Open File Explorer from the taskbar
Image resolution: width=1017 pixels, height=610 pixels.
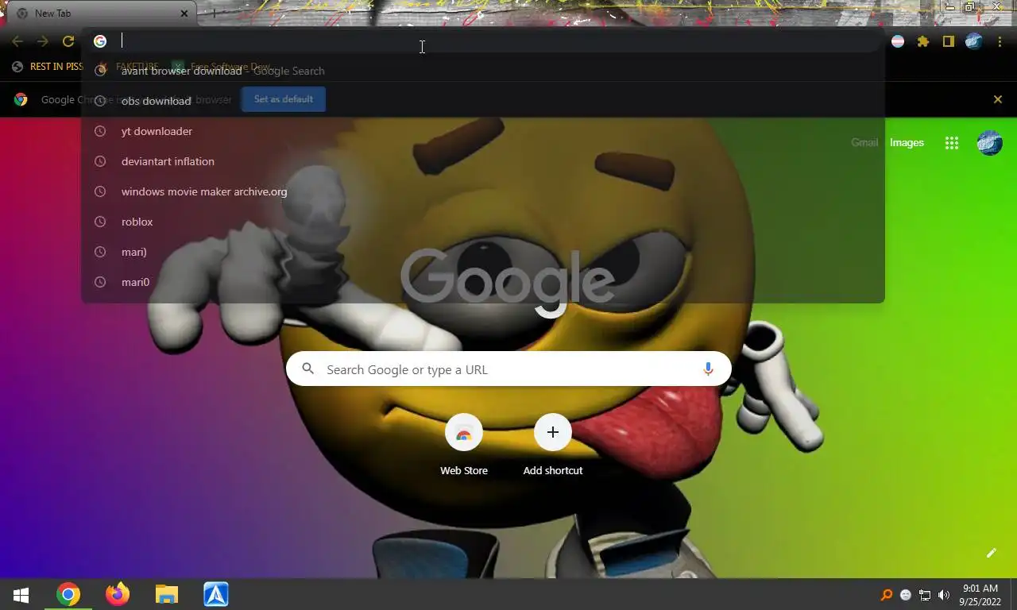(x=167, y=595)
